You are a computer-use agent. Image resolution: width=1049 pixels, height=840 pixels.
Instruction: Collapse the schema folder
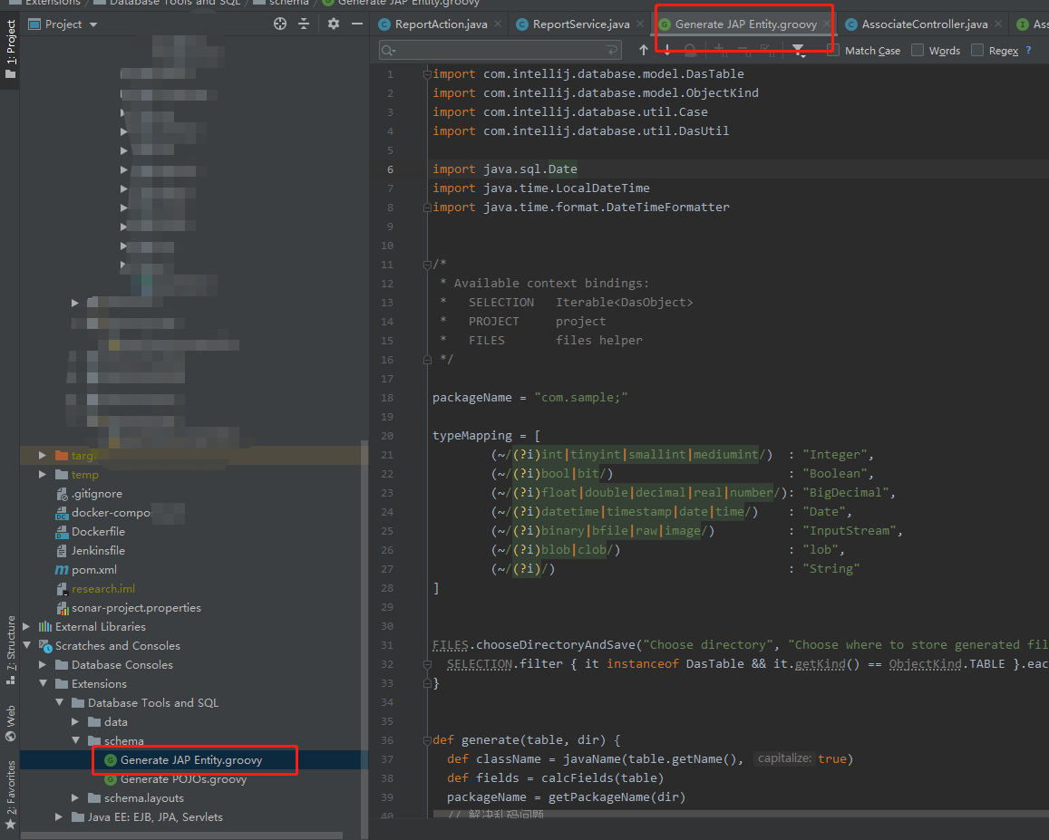point(75,740)
